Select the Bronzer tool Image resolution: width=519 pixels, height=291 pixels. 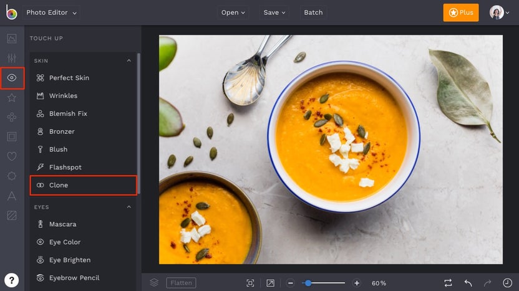(83, 131)
